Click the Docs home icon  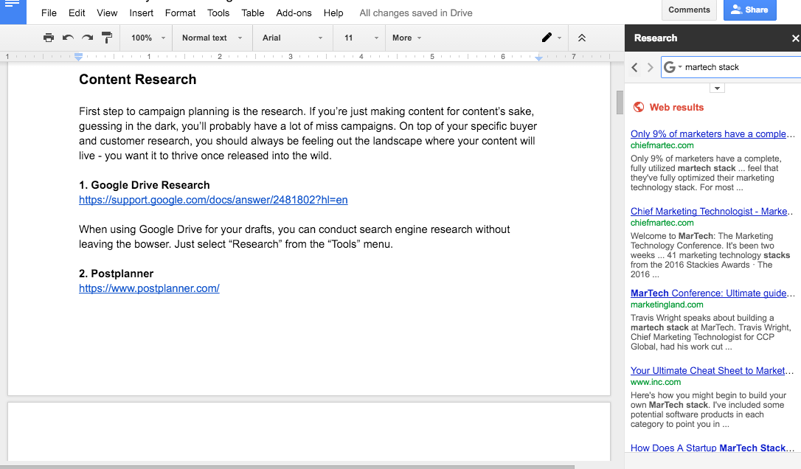tap(13, 10)
